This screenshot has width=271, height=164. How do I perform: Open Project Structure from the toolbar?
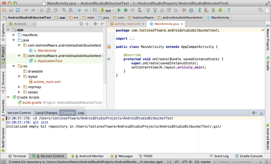coord(191,10)
